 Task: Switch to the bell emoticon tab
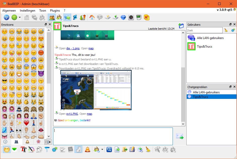click(x=27, y=142)
